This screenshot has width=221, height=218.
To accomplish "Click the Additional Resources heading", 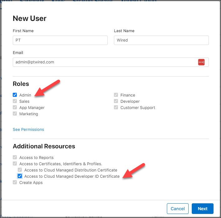I will [x=44, y=146].
